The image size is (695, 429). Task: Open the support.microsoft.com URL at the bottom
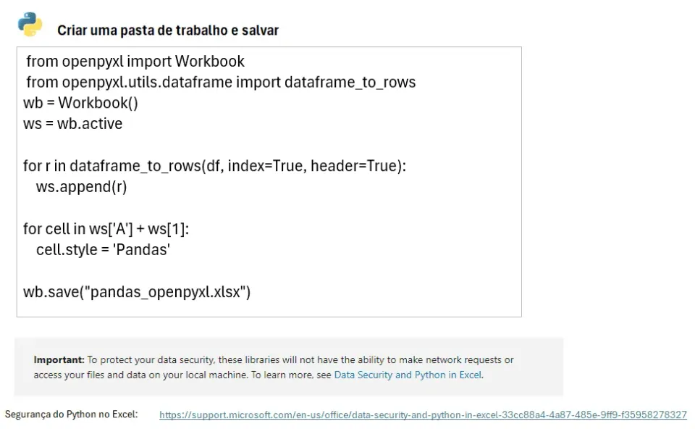423,415
